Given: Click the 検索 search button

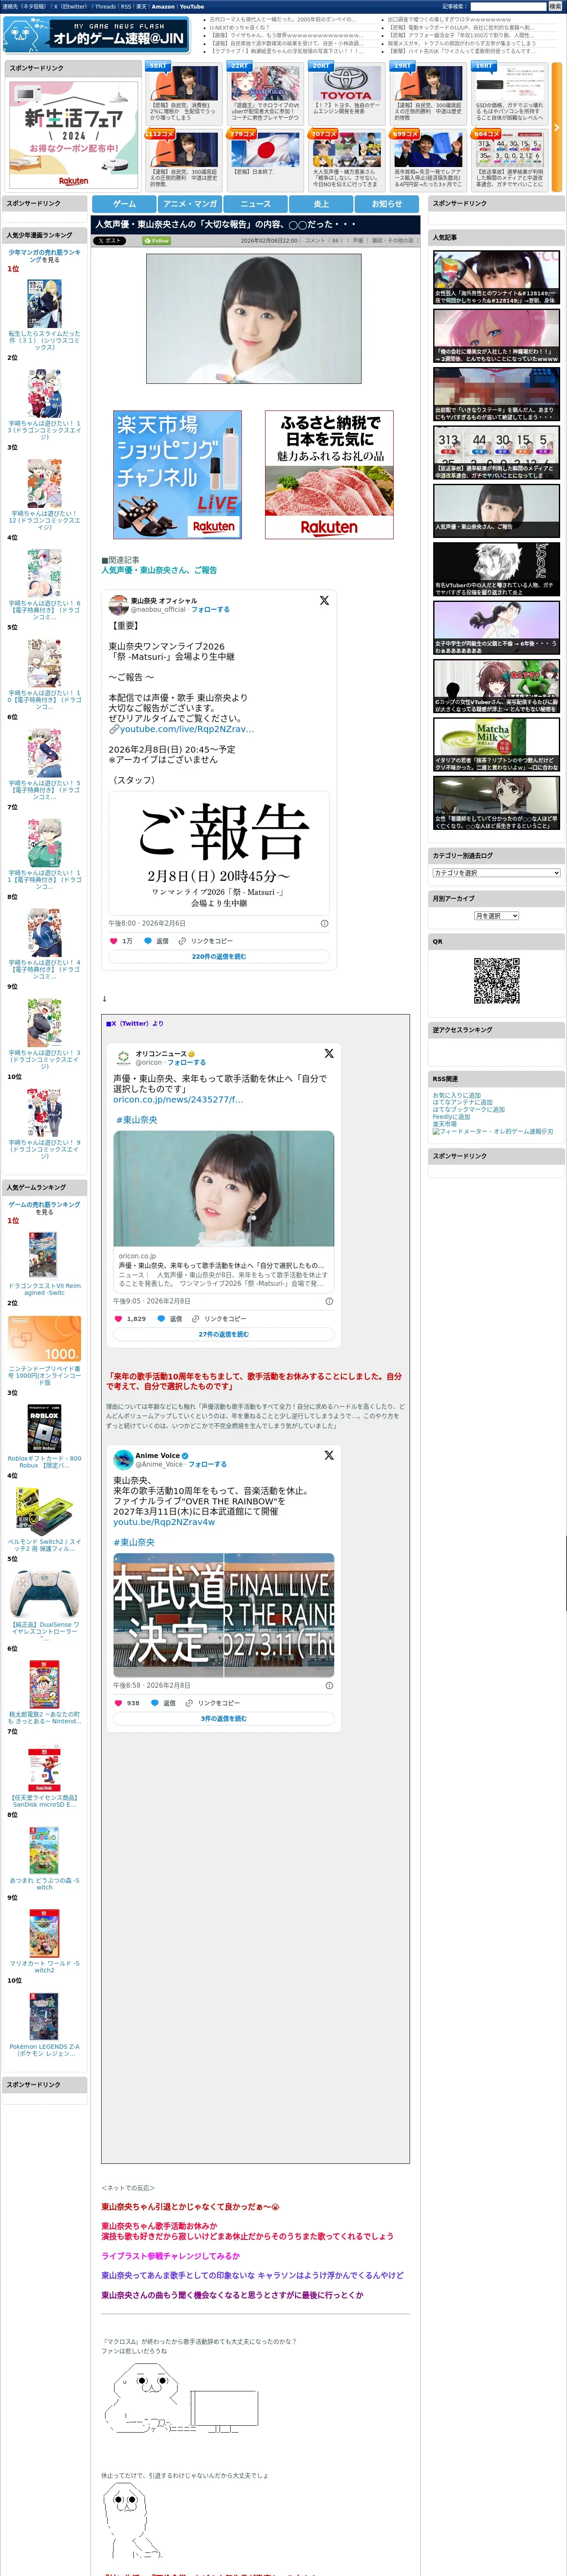Looking at the screenshot, I should (x=555, y=6).
